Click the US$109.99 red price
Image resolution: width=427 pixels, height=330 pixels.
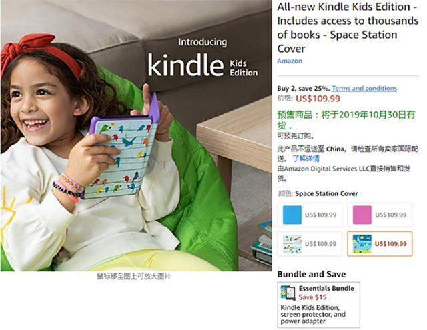(x=318, y=98)
